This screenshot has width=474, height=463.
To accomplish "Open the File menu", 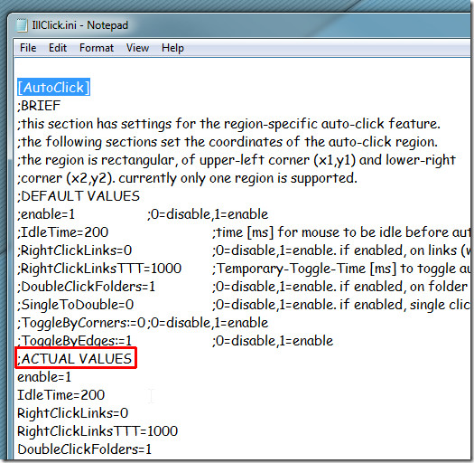I will pyautogui.click(x=28, y=48).
